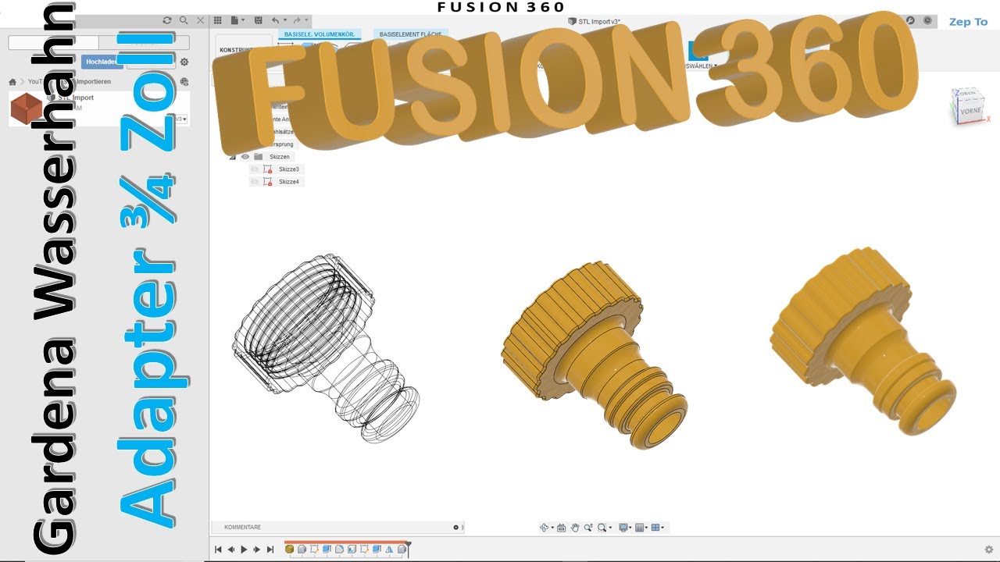Open the timeline settings gear
1000x562 pixels.
989,550
